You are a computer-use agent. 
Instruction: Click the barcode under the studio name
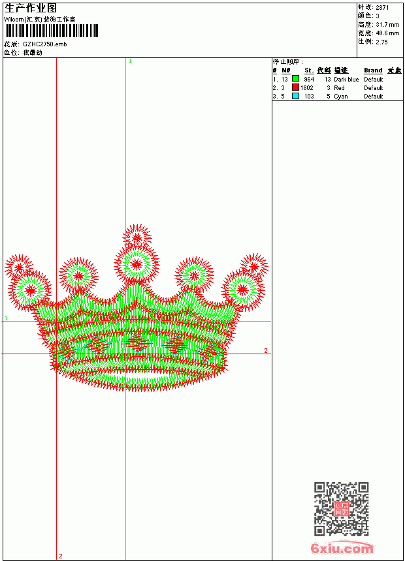51,31
